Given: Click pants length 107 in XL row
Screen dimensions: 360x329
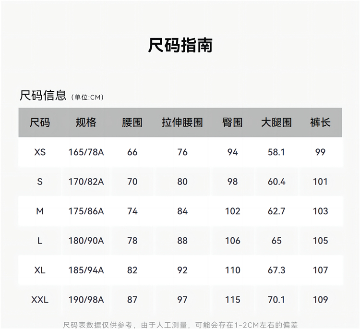Looking at the screenshot, I should click(x=320, y=270).
